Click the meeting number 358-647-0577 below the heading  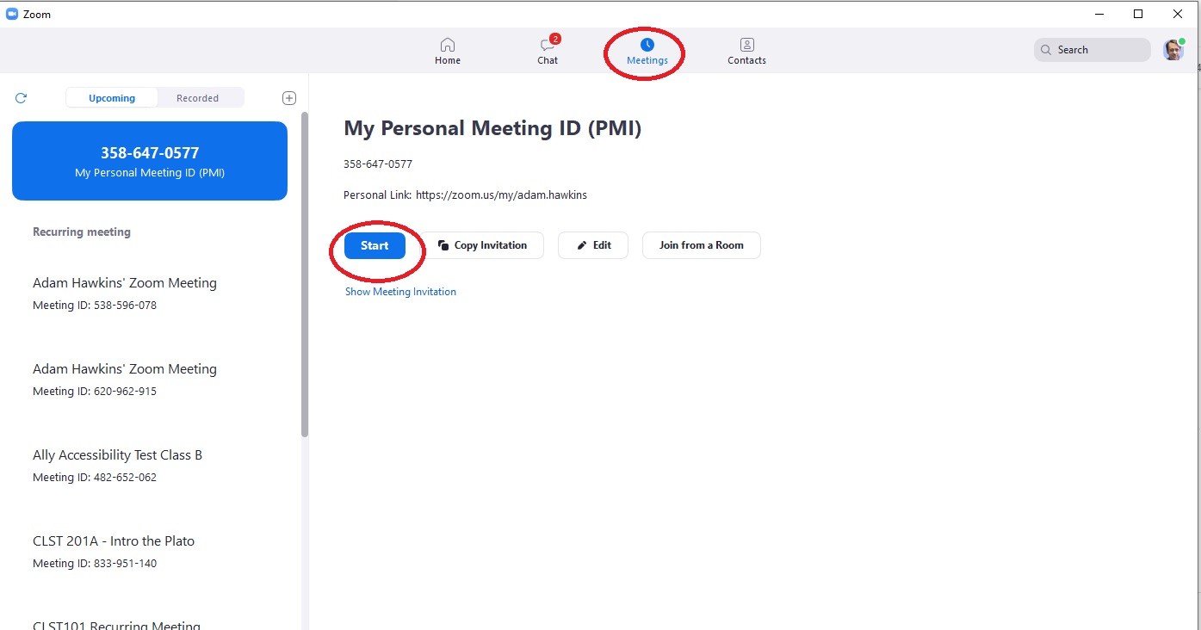(x=378, y=164)
